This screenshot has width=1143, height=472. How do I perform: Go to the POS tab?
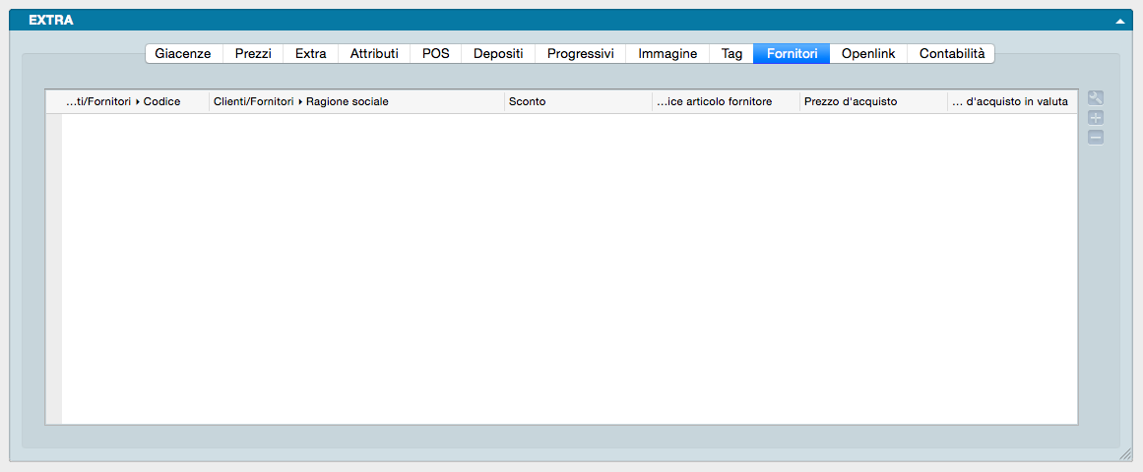pos(435,54)
